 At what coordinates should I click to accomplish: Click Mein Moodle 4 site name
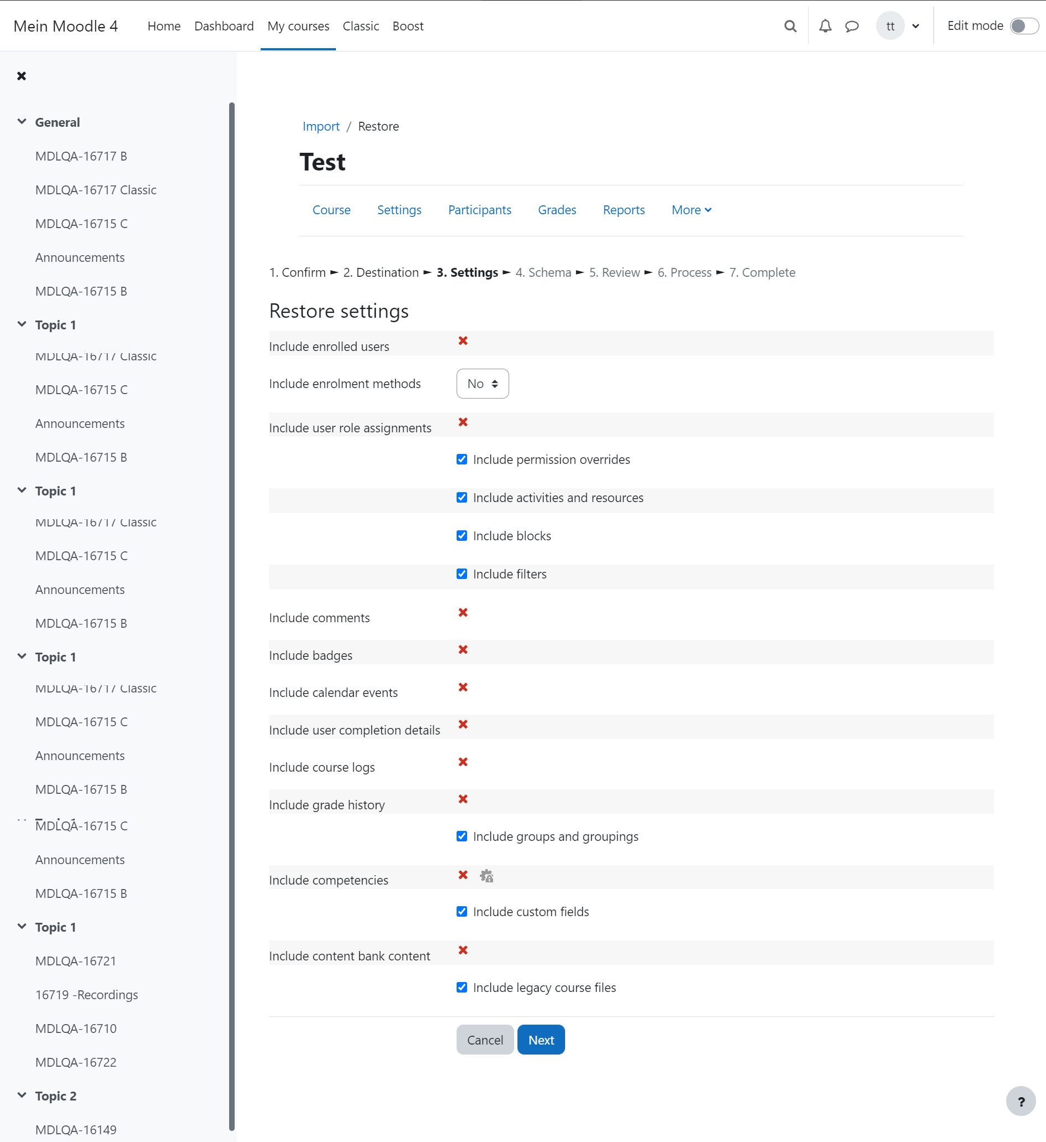(66, 26)
